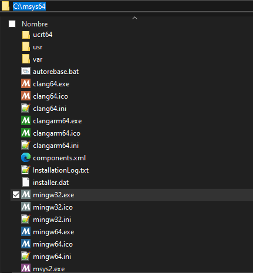Sort files by the Nombre column
This screenshot has height=273, width=253.
coord(35,24)
